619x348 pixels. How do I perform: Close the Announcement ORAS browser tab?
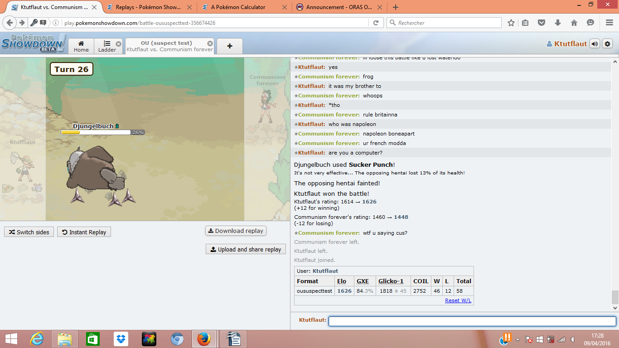click(x=380, y=7)
